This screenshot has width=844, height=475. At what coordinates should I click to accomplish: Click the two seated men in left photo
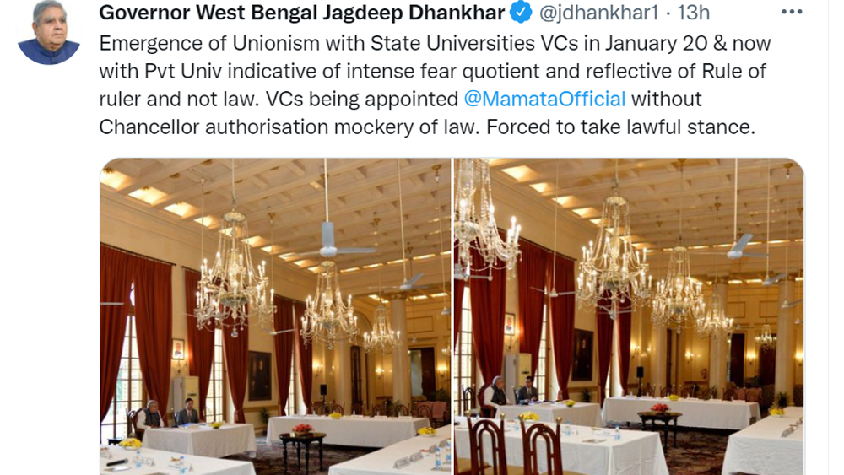[169, 413]
